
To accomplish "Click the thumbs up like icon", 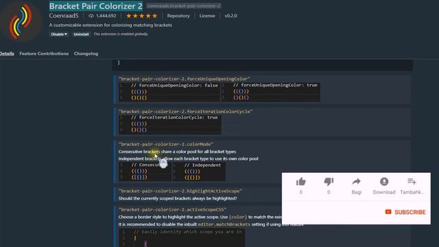I will (x=301, y=182).
